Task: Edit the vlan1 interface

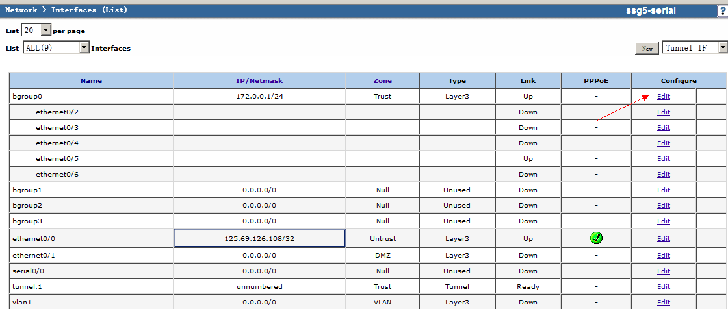Action: click(x=663, y=303)
